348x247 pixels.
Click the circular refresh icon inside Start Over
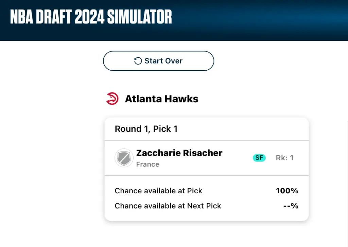(137, 61)
